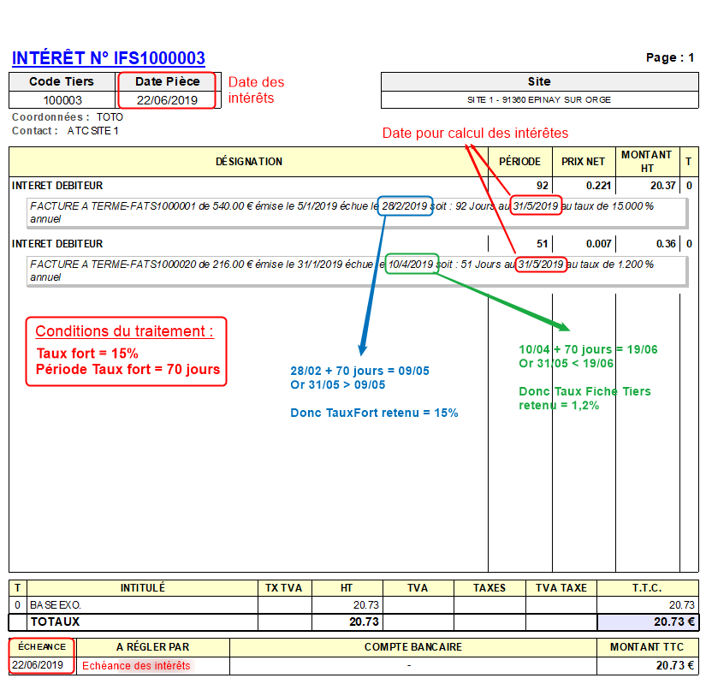Click the Conditions du traitement red box
The image size is (706, 684).
tap(127, 351)
